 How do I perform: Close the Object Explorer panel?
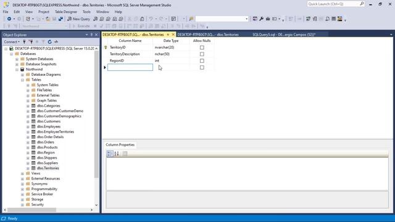[x=96, y=35]
